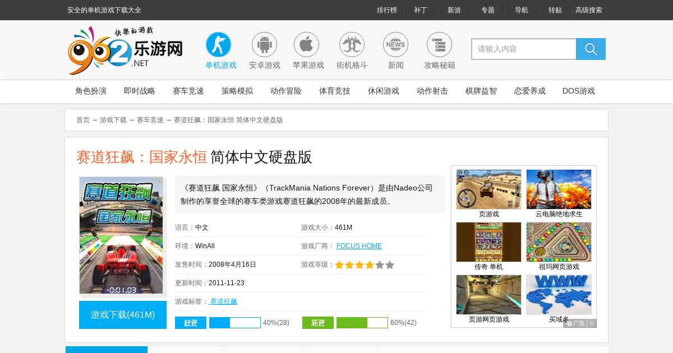
Task: Click the 2011-11-23 update date text
Action: [227, 283]
